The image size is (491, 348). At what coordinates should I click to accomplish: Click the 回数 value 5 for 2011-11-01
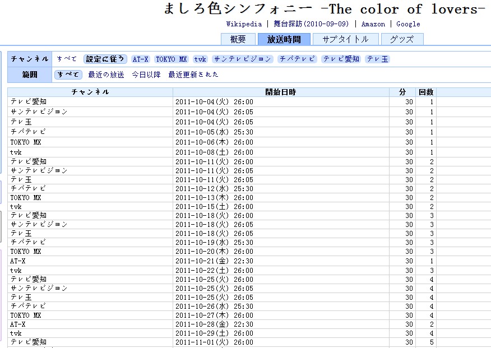tap(432, 342)
